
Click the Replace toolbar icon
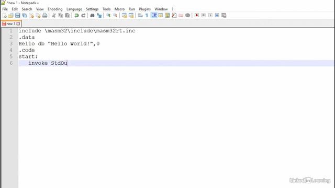point(99,15)
